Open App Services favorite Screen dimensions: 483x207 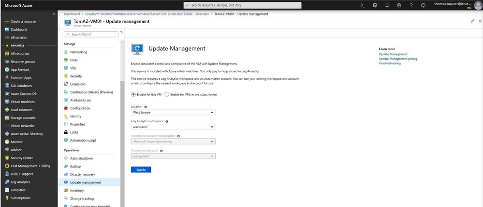point(17,70)
